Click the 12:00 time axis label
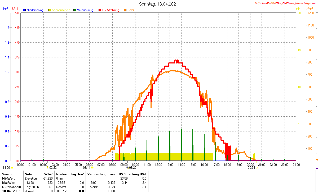The width and height of the screenshot is (318, 192). tap(158, 164)
